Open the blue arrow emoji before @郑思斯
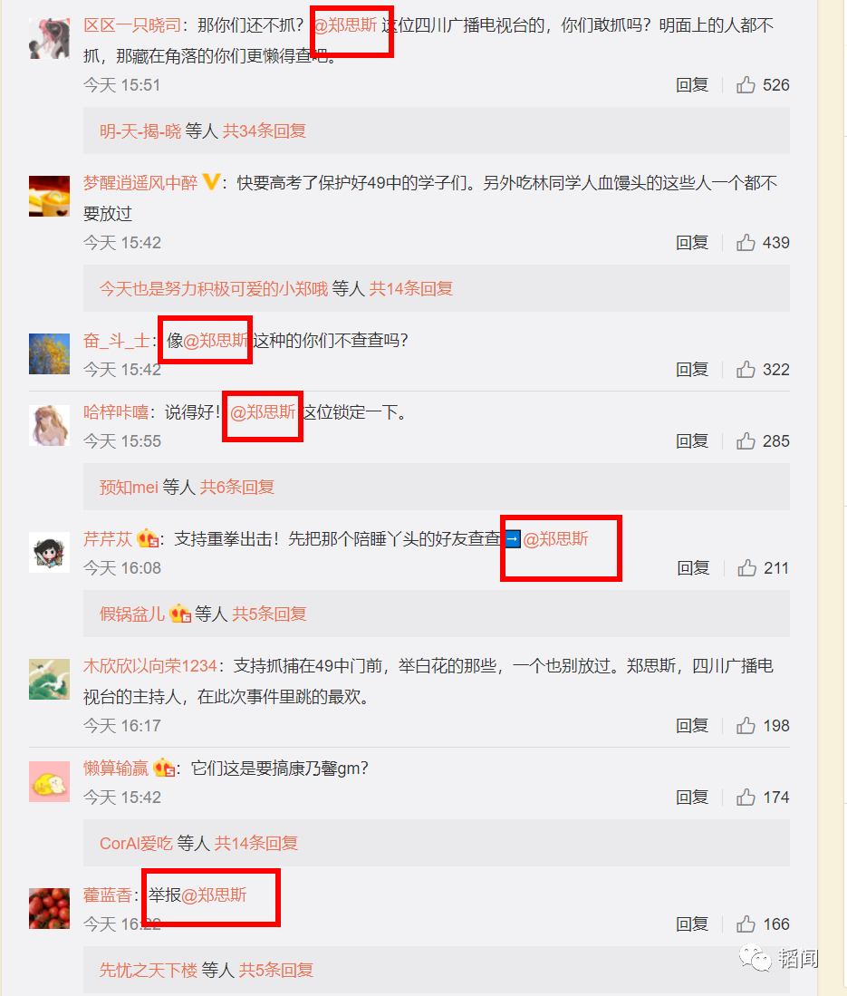Image resolution: width=847 pixels, height=996 pixels. pyautogui.click(x=513, y=540)
